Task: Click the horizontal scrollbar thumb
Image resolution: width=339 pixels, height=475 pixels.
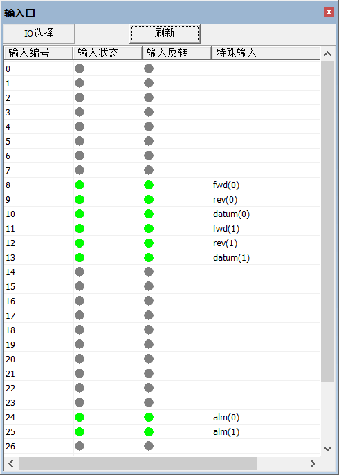Action: (138, 463)
